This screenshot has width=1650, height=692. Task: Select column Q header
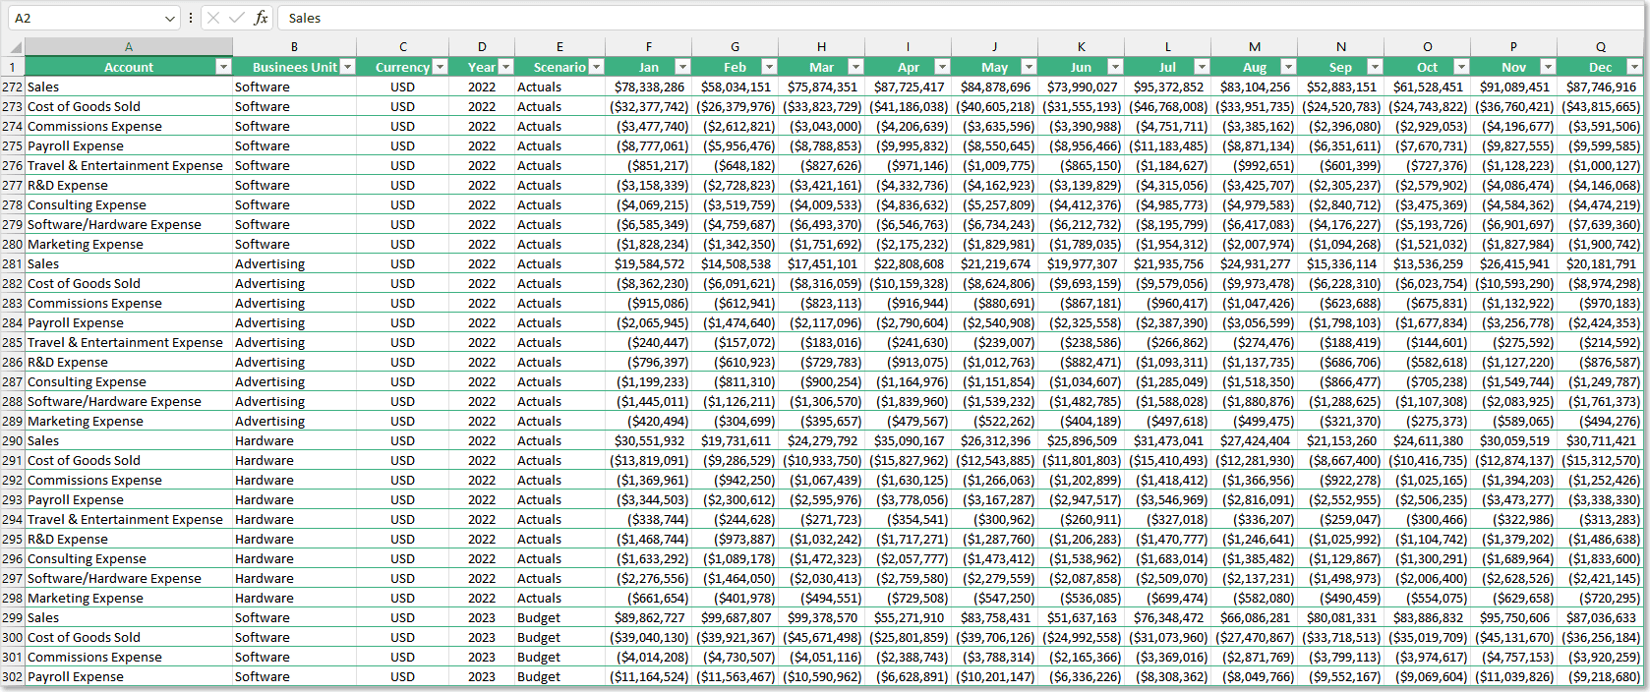click(x=1601, y=46)
